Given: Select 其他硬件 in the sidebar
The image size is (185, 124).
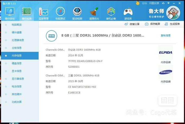Looking at the screenshot, I should (20, 94).
